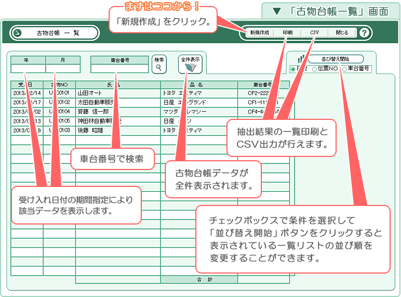Select the row for 神田林自動車
The width and height of the screenshot is (401, 297).
[x=150, y=121]
